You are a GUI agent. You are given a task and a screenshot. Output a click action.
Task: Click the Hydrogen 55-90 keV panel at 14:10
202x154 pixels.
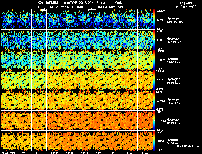click(24, 60)
